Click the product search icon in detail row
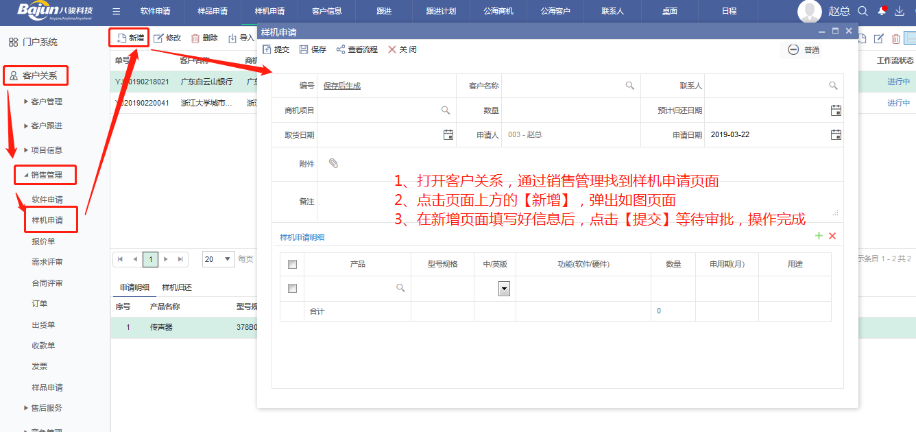Viewport: 916px width, 432px height. [x=400, y=289]
